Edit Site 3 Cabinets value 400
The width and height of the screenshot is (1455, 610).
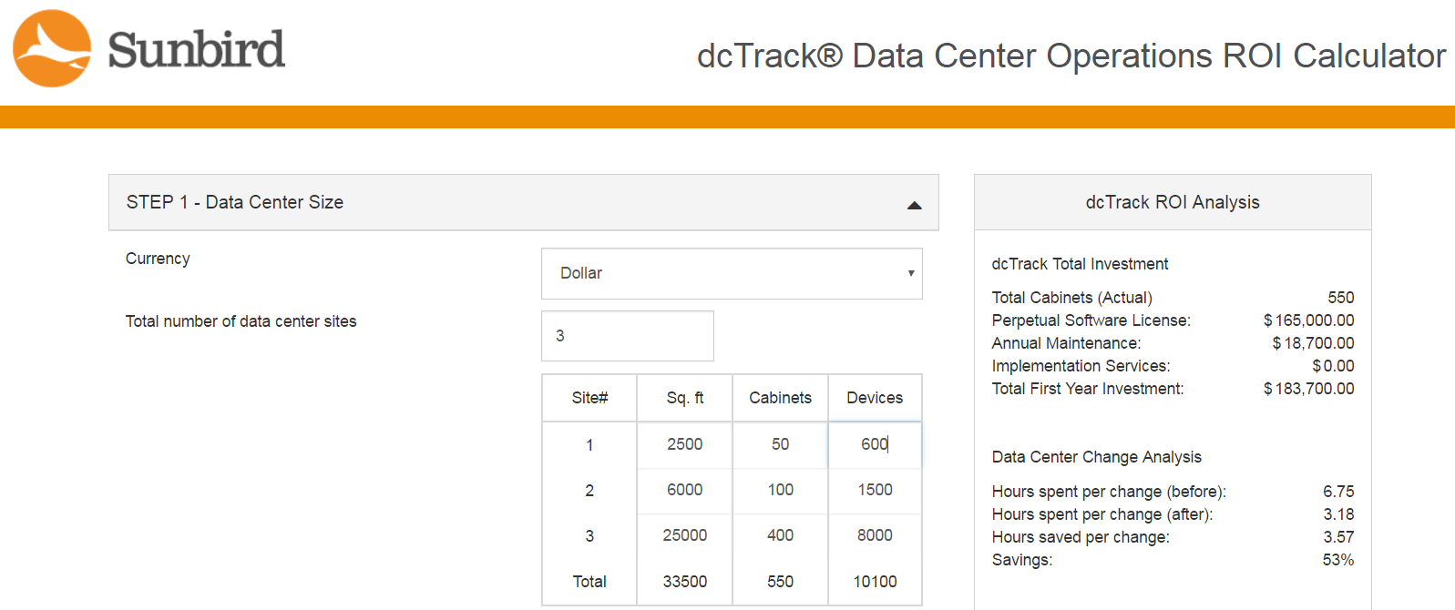[781, 535]
